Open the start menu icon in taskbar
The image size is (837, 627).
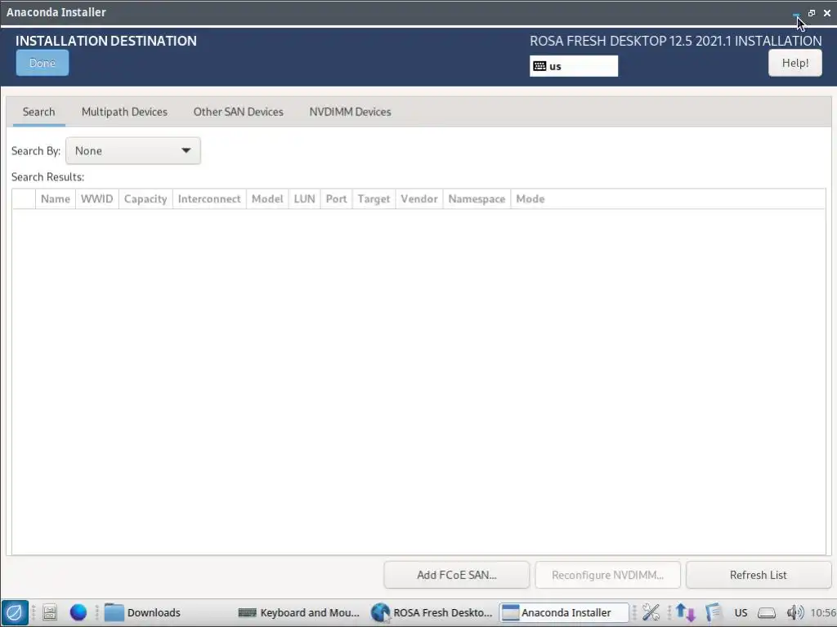click(15, 612)
